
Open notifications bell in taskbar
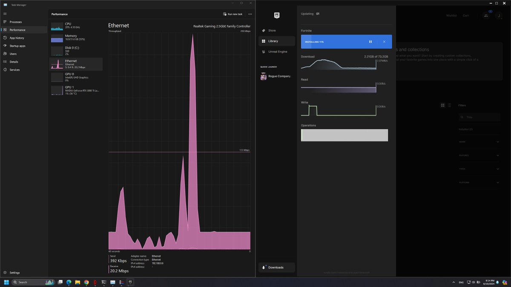497,282
